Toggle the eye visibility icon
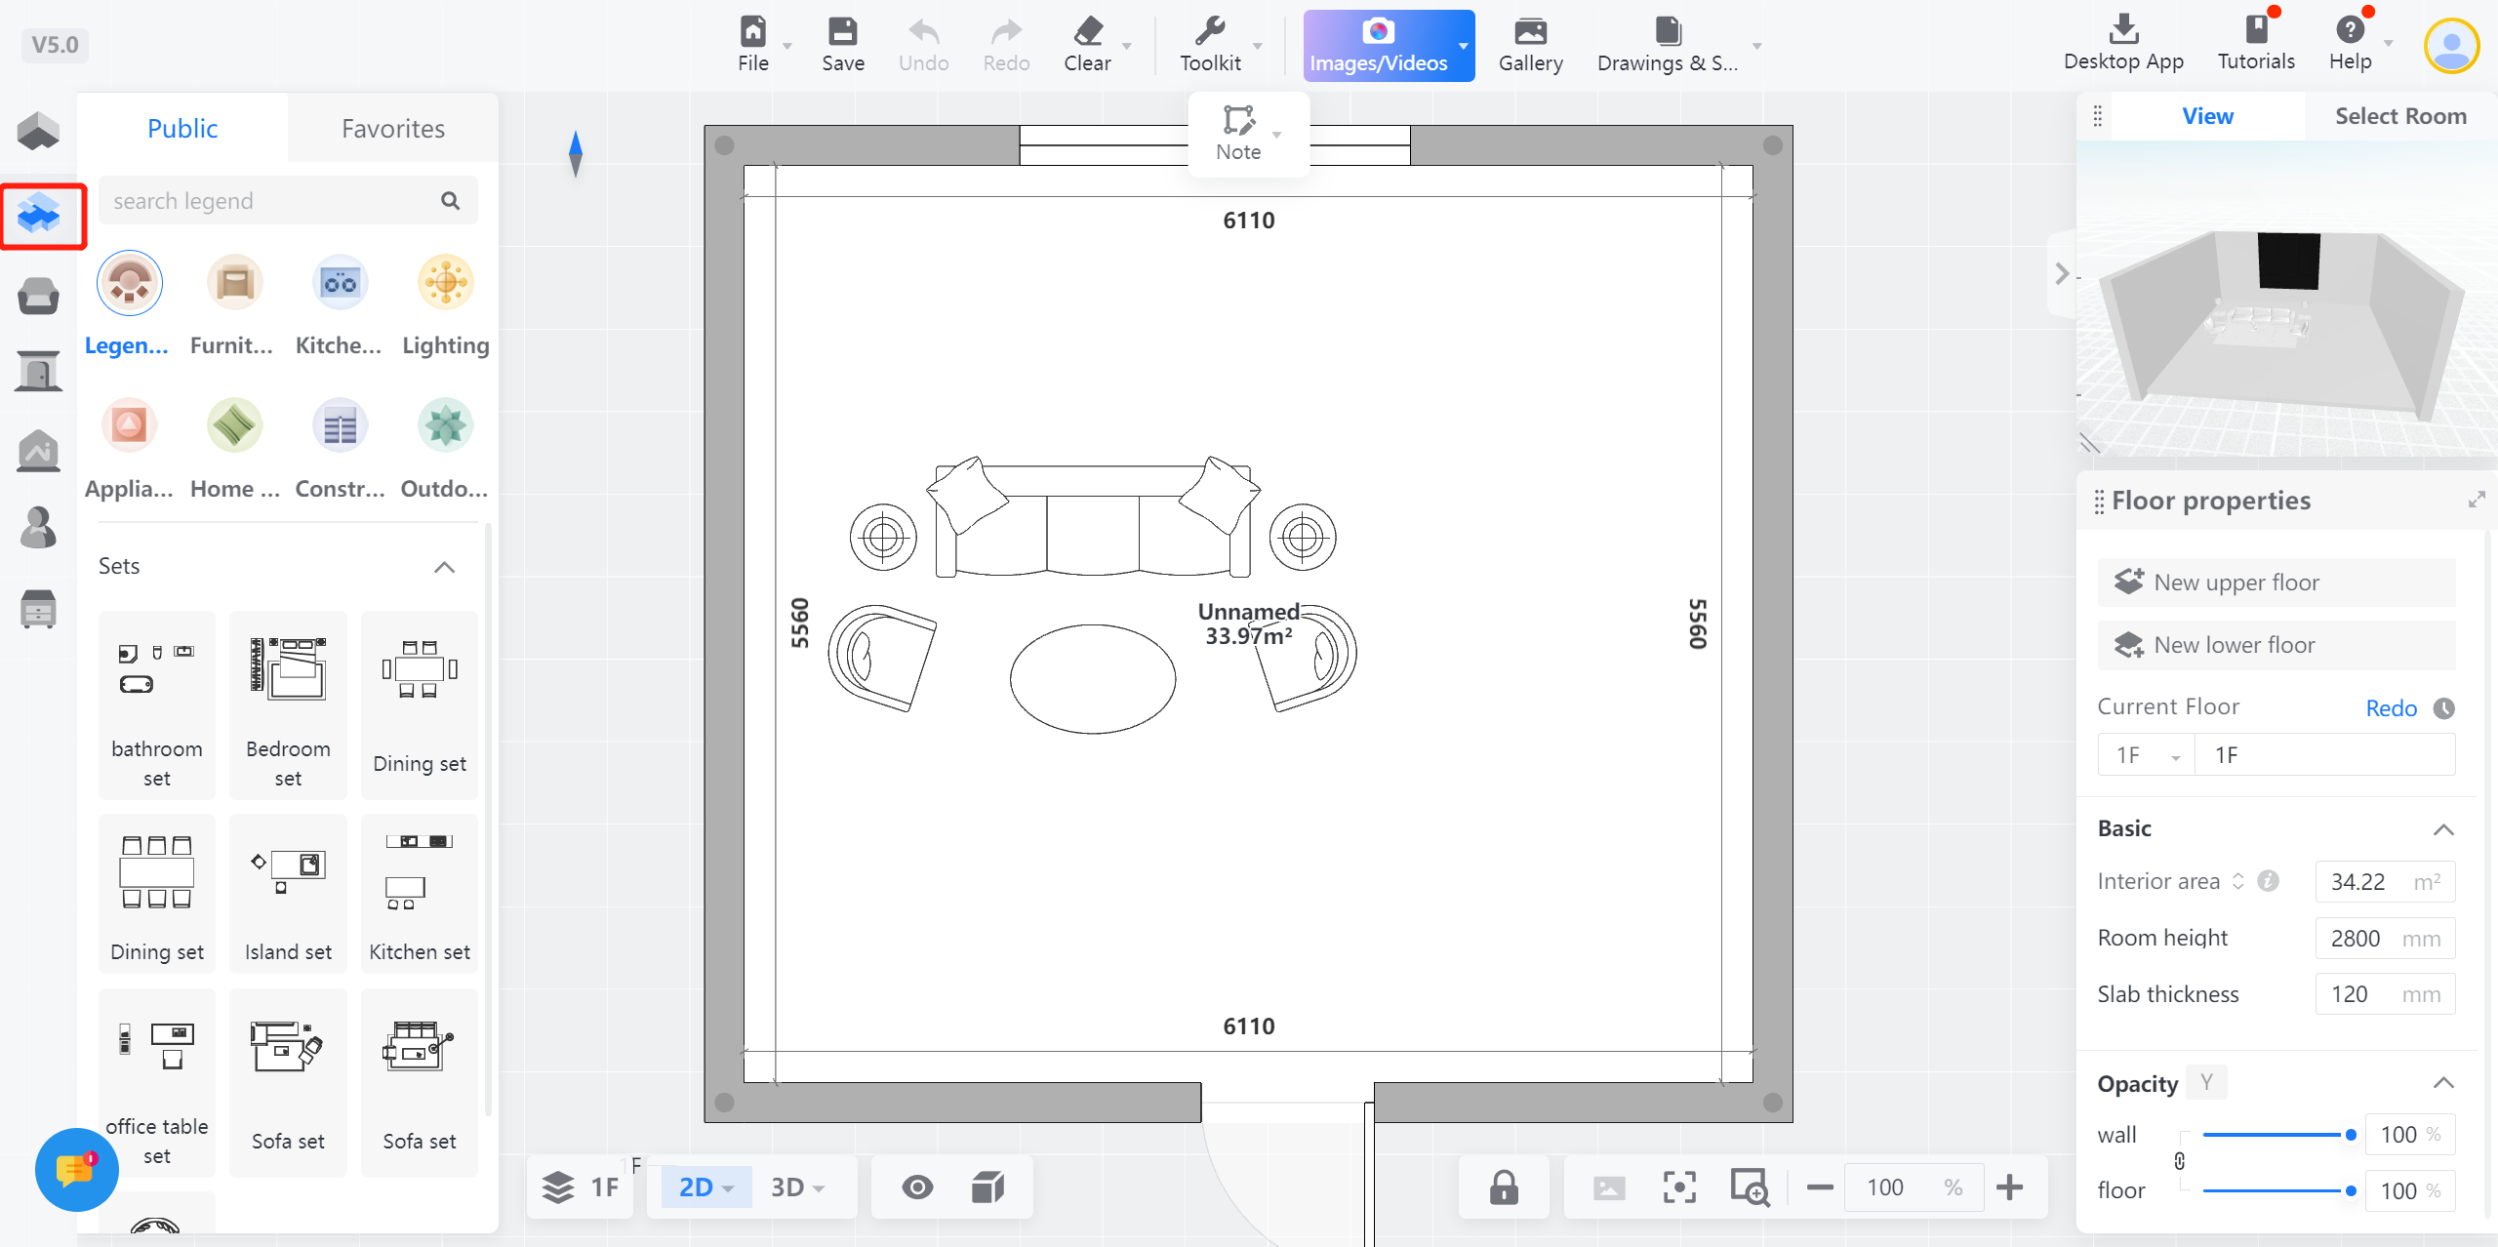Screen dimensions: 2498x1247 point(917,1187)
